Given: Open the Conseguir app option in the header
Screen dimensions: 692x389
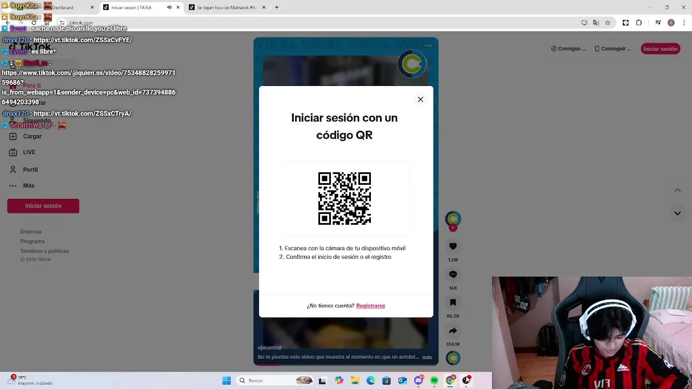Looking at the screenshot, I should [613, 49].
